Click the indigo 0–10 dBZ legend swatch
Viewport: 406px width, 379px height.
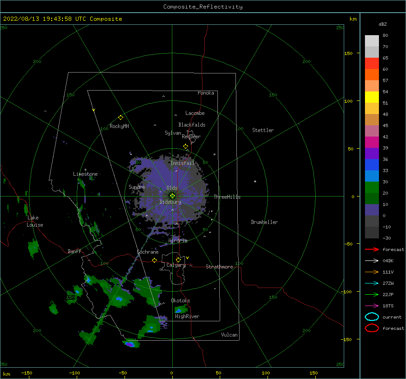pyautogui.click(x=372, y=210)
